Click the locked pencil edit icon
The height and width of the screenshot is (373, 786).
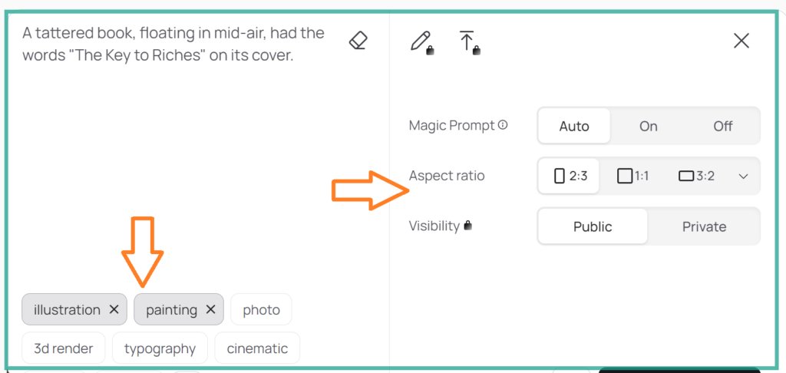(421, 41)
